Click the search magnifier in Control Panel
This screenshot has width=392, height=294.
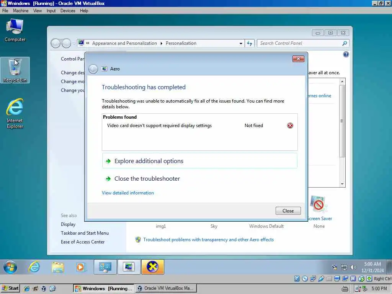pyautogui.click(x=345, y=43)
